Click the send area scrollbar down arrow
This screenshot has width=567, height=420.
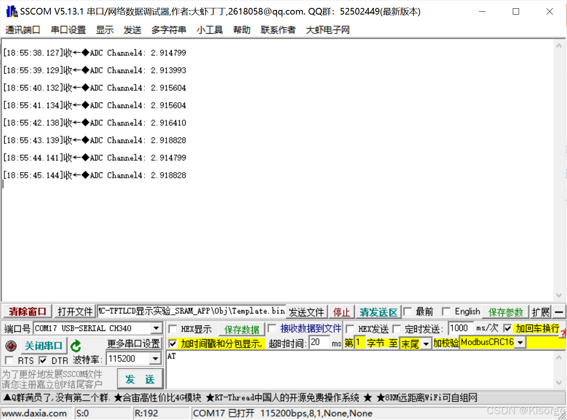click(559, 383)
